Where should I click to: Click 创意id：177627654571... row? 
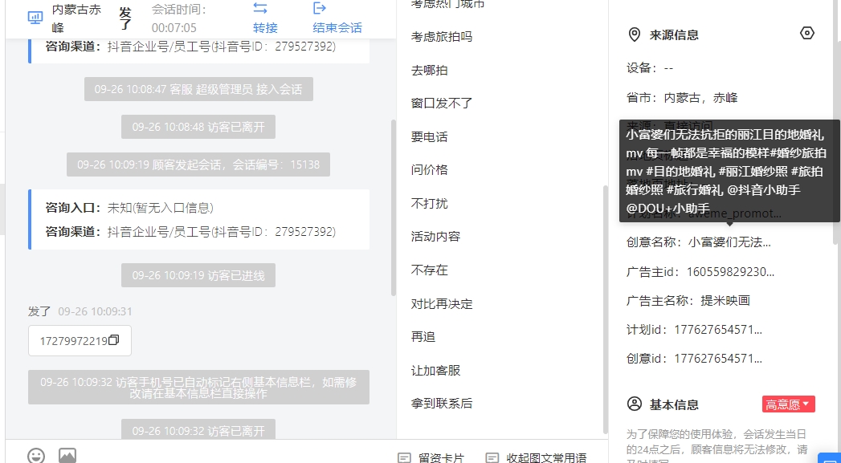click(695, 359)
